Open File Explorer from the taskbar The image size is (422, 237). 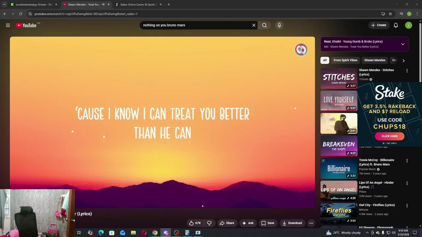[133, 233]
